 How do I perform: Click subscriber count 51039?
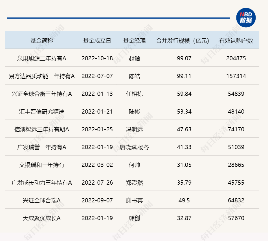pyautogui.click(x=236, y=147)
